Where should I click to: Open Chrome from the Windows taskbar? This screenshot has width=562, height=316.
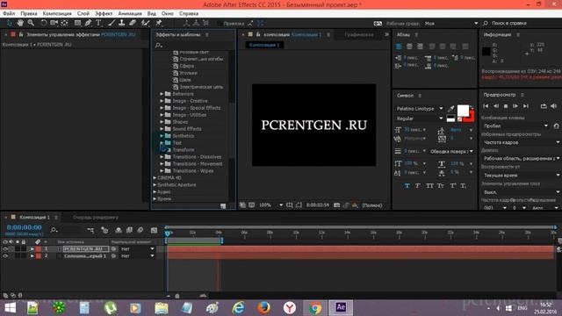[x=315, y=308]
